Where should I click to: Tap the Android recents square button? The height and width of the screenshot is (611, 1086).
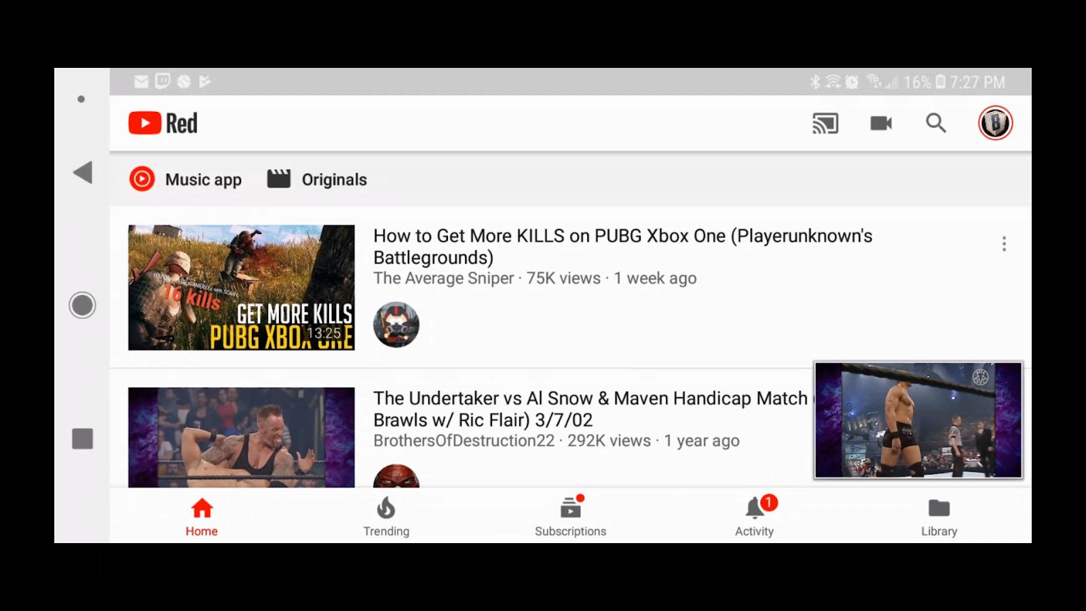click(82, 439)
